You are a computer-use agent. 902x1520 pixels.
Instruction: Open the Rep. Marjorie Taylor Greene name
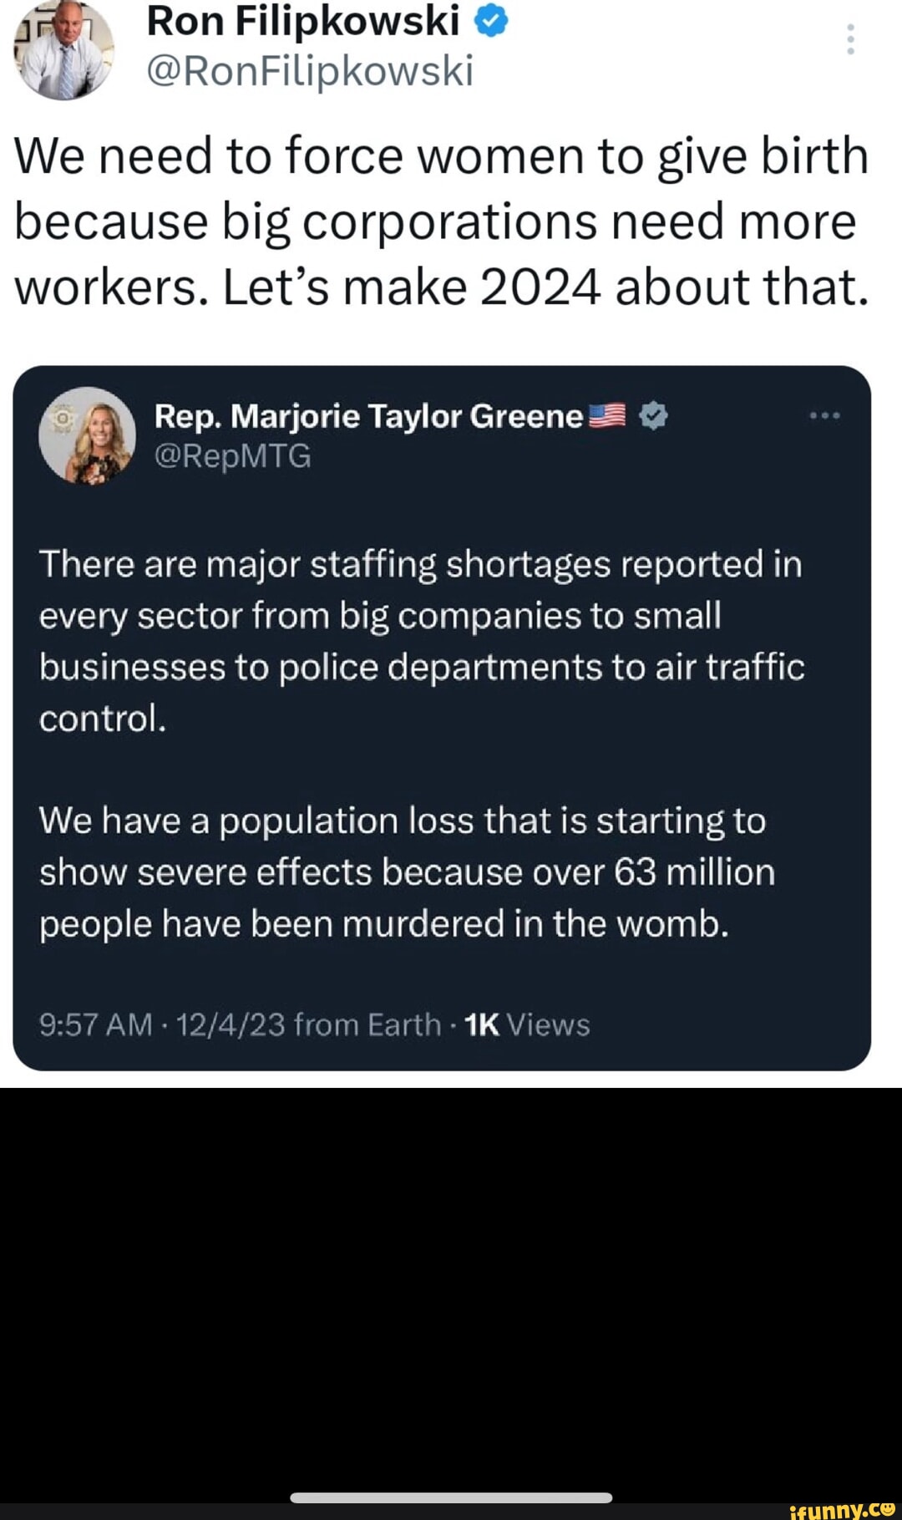368,415
